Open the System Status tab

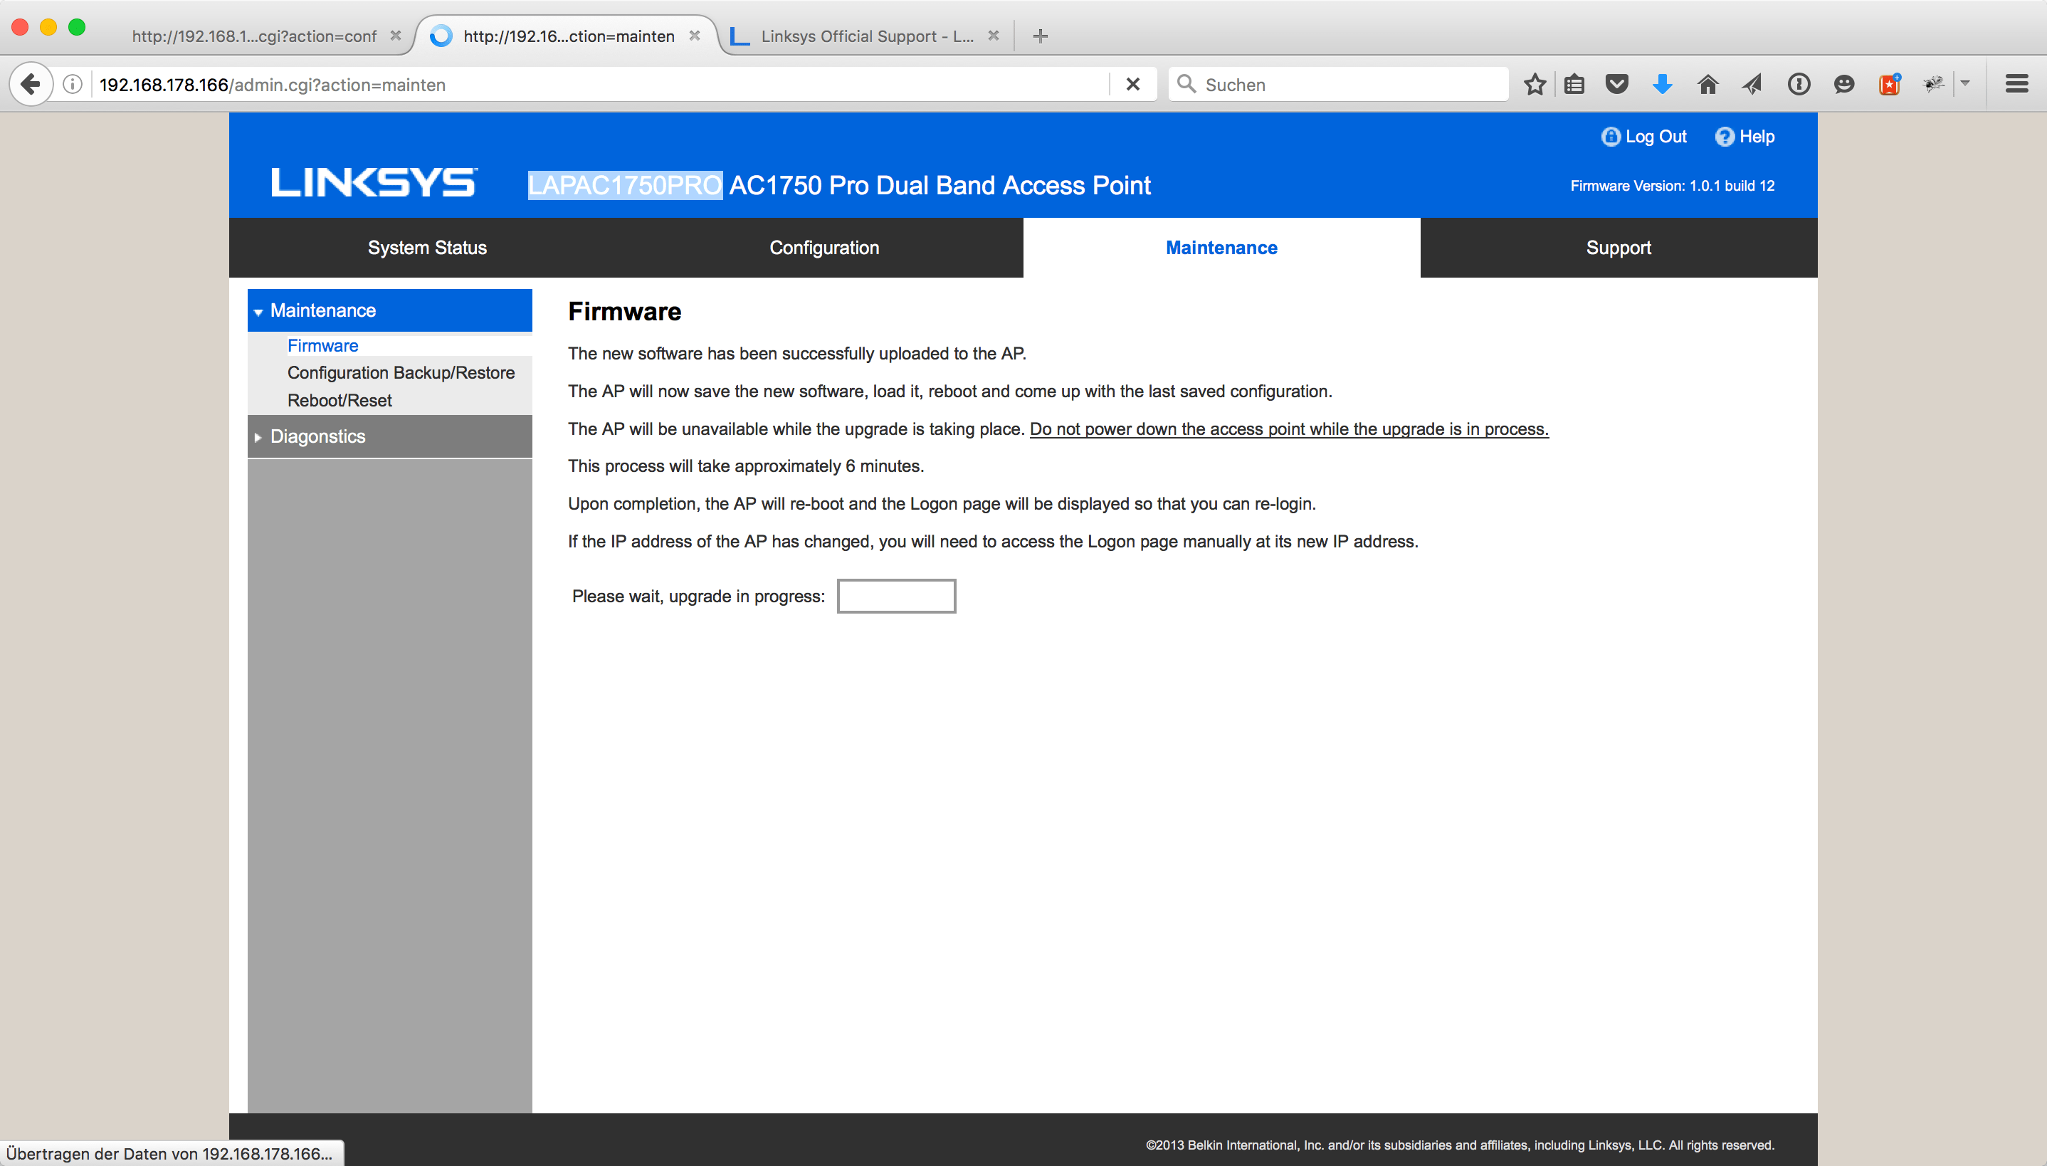[428, 248]
